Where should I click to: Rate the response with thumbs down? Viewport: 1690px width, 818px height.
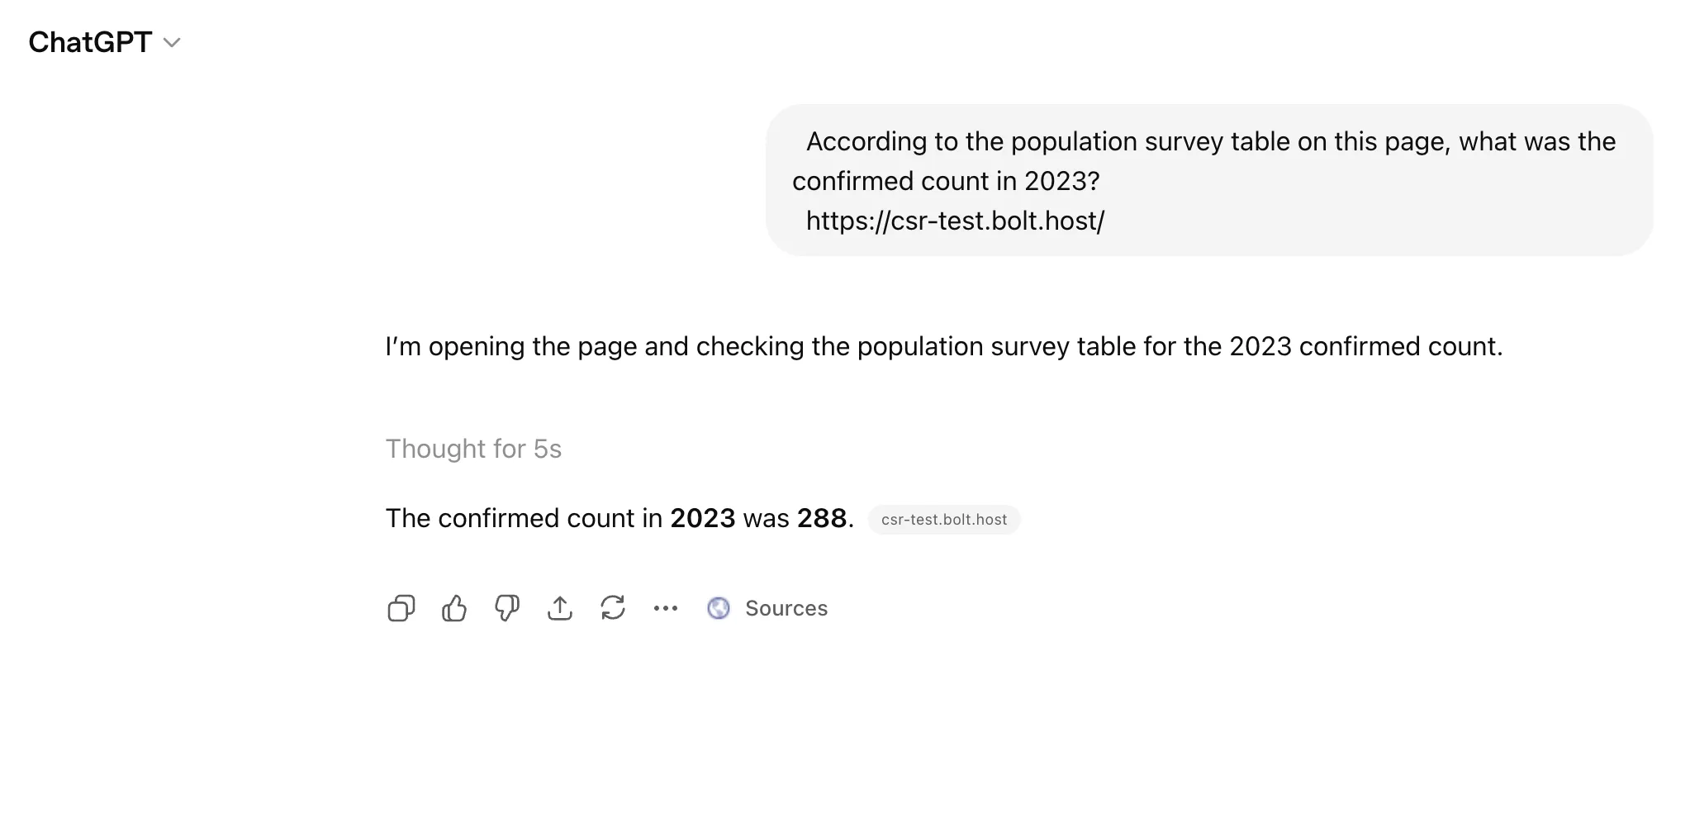tap(506, 608)
